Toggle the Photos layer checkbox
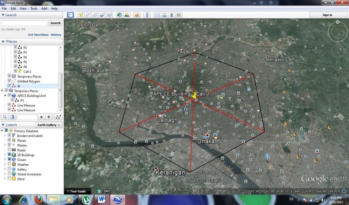 tap(9, 145)
